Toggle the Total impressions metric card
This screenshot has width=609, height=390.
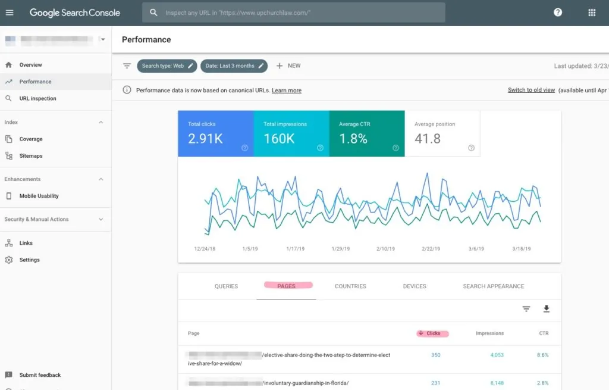291,133
